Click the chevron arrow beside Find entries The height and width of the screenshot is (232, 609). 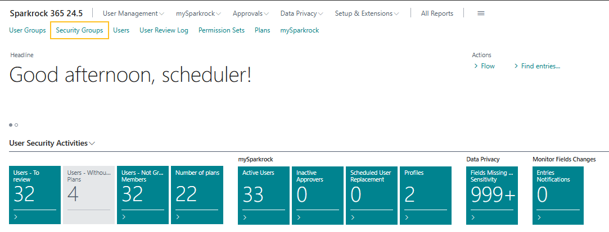tap(516, 66)
